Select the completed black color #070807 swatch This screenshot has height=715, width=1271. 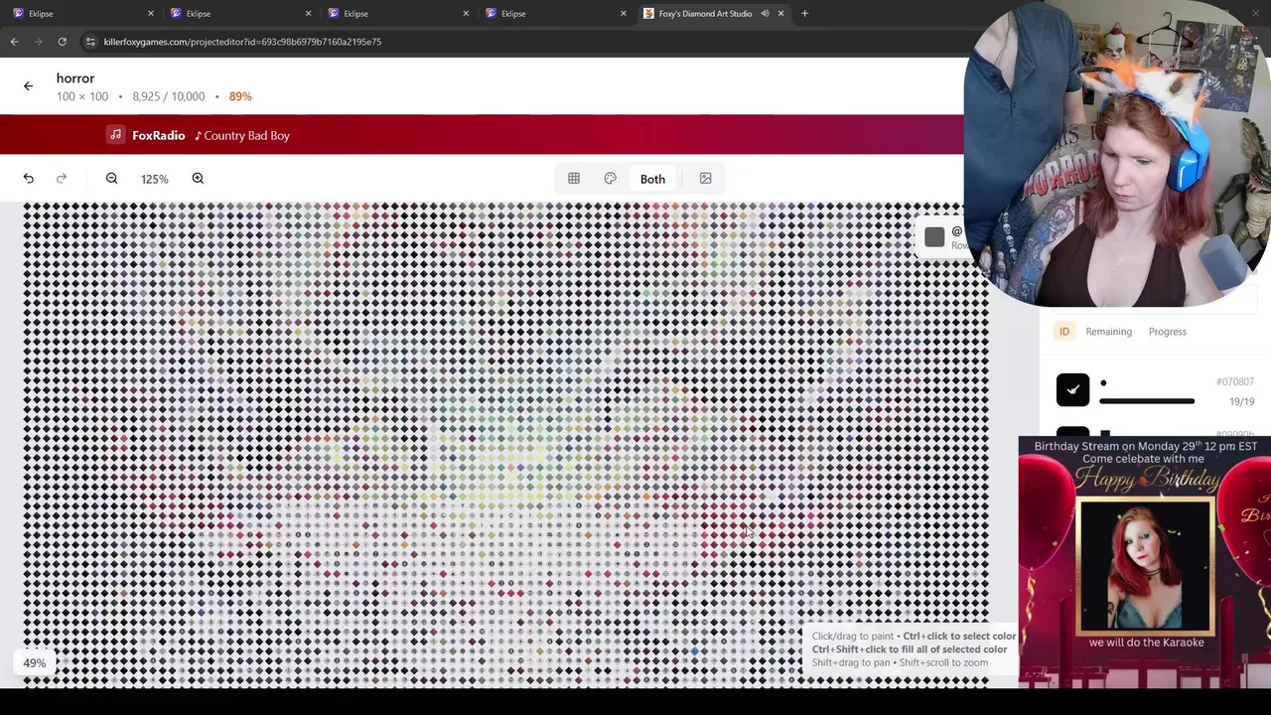[1072, 389]
